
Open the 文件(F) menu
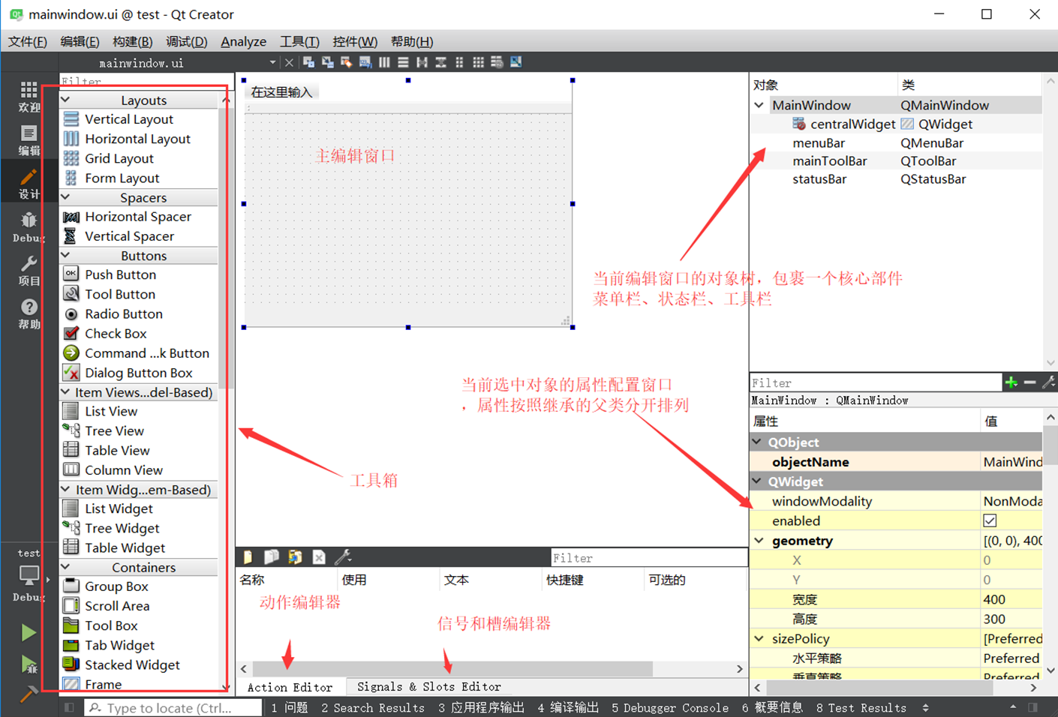[x=27, y=41]
